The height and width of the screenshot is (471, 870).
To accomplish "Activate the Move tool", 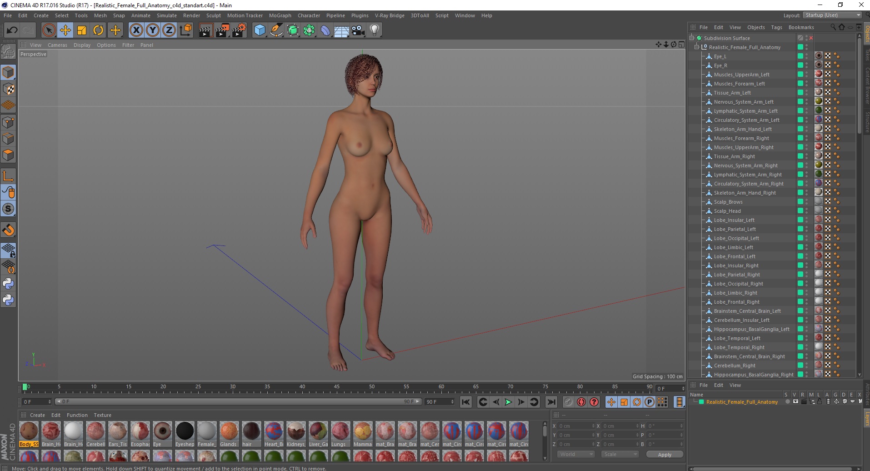I will pyautogui.click(x=65, y=30).
